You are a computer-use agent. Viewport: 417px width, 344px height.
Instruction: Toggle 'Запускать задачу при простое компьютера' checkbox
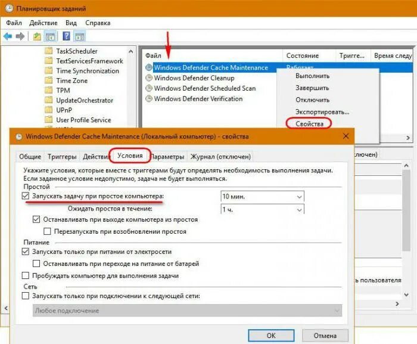pos(25,196)
